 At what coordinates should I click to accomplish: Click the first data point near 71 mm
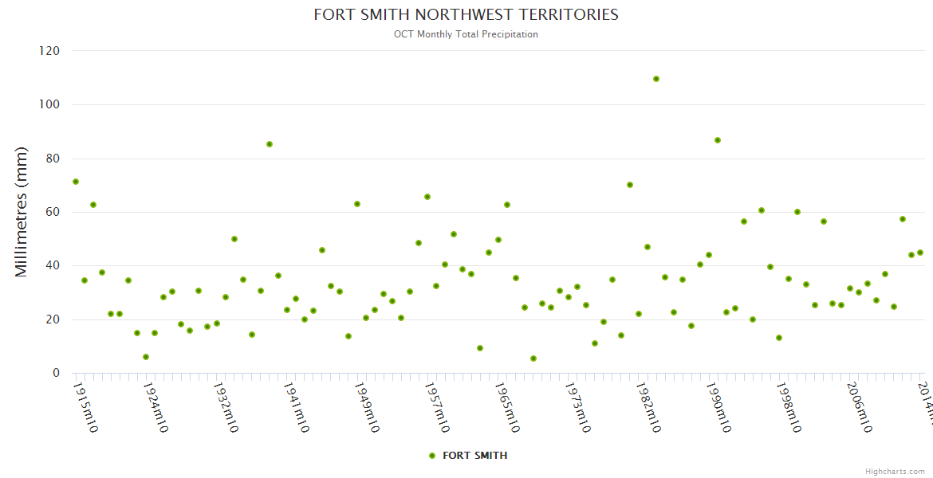pyautogui.click(x=76, y=182)
